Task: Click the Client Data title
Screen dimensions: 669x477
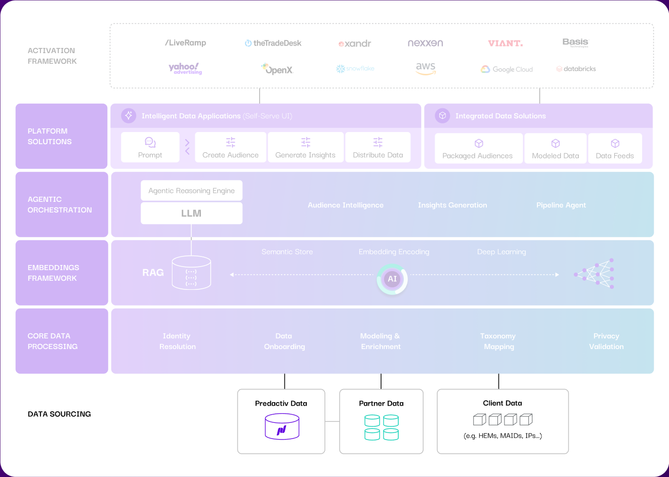Action: coord(503,403)
